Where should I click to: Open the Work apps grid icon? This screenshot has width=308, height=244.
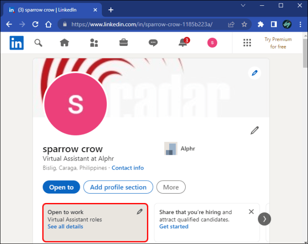[247, 42]
